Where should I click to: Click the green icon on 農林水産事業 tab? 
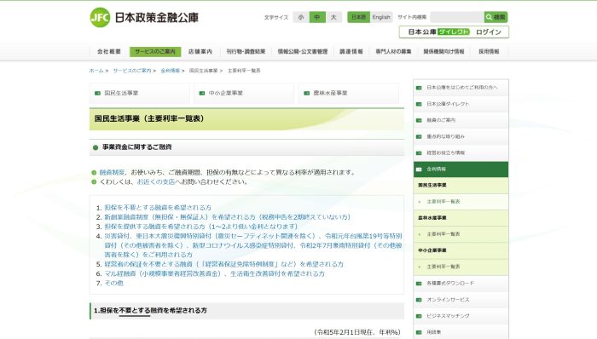pos(306,93)
